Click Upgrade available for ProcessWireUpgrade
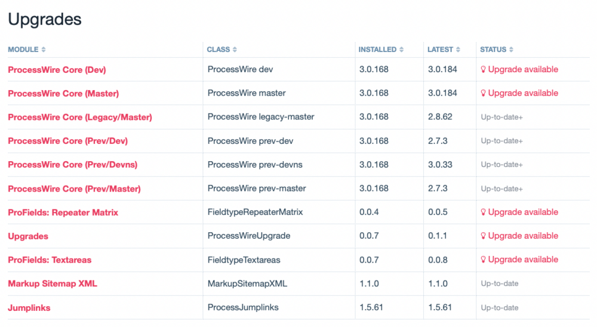 point(519,236)
